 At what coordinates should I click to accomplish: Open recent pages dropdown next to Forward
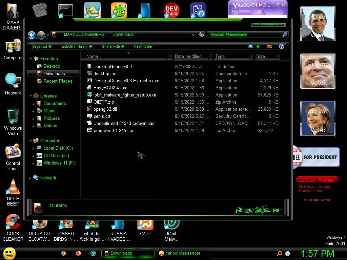pyautogui.click(x=48, y=35)
